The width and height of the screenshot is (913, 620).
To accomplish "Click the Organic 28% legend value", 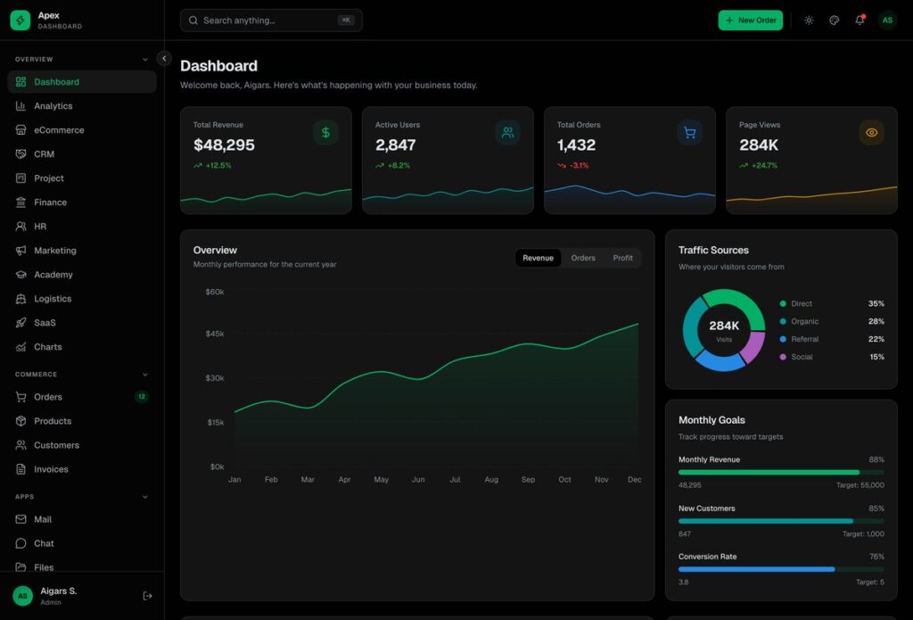I will pos(876,322).
